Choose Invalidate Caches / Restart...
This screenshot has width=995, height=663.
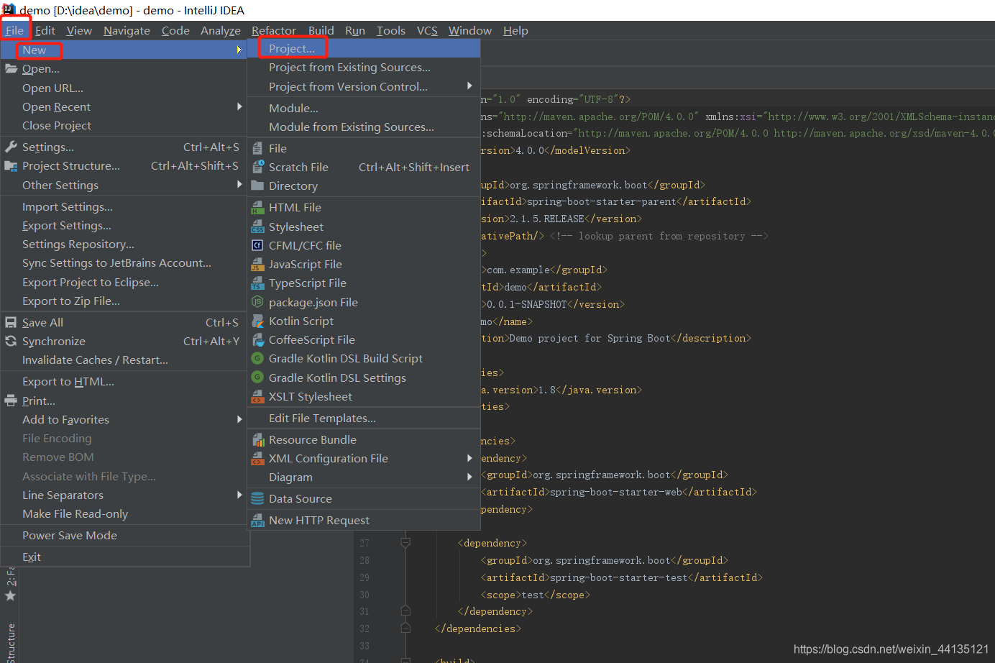point(95,360)
